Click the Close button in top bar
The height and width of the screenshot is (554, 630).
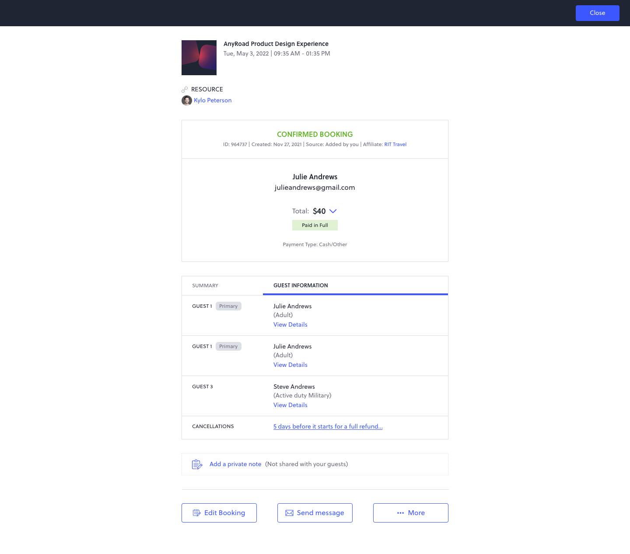[x=597, y=13]
